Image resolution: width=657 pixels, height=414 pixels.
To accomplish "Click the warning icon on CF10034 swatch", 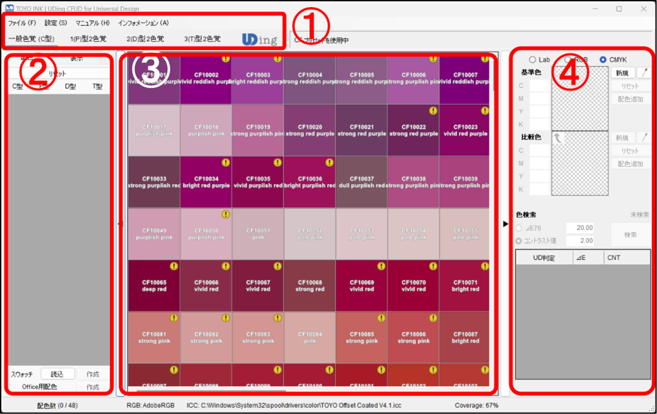I will (226, 162).
